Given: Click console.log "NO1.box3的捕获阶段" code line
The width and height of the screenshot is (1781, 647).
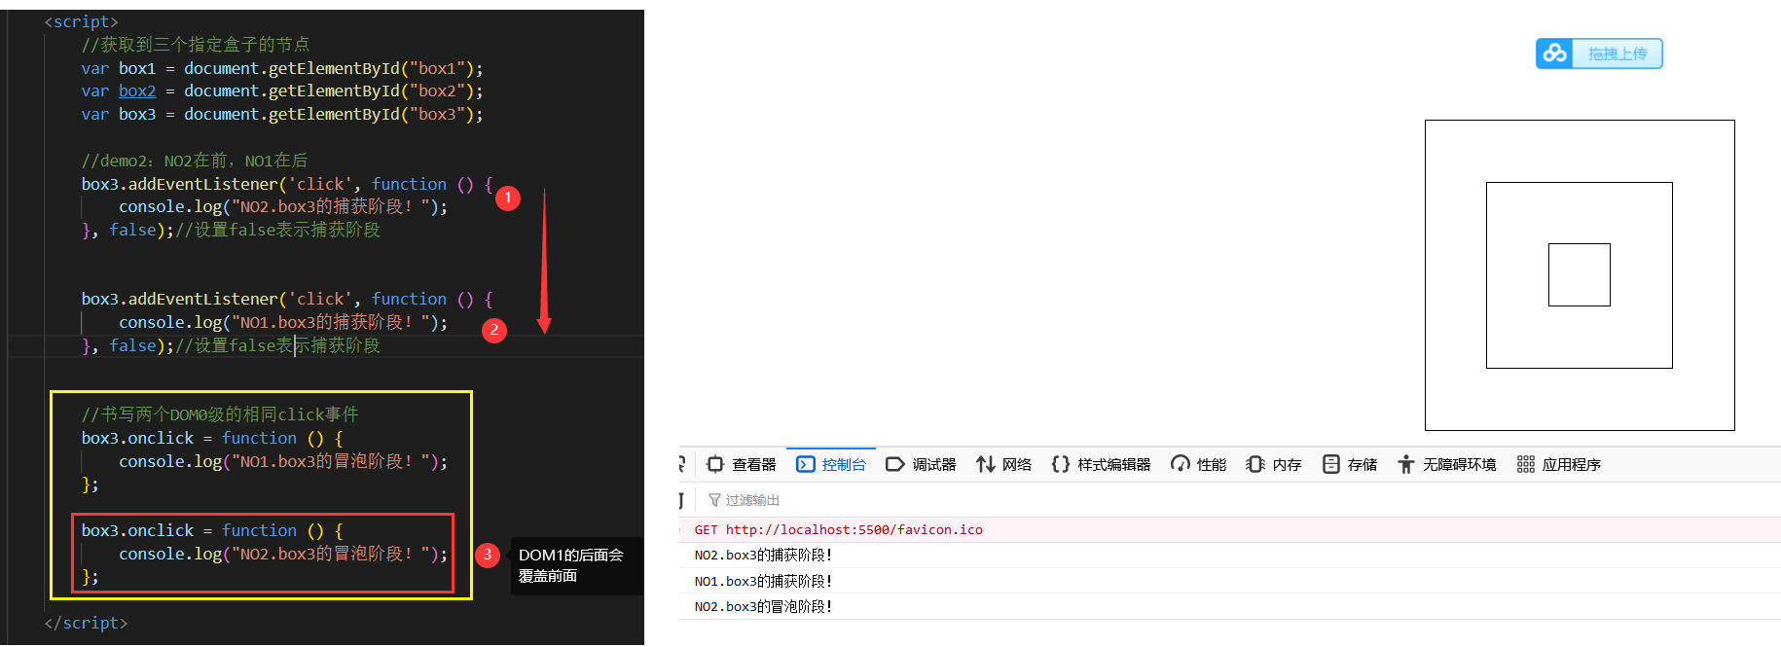Looking at the screenshot, I should [x=283, y=322].
